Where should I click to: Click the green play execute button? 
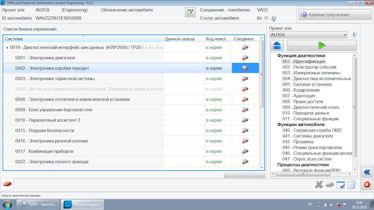tap(322, 45)
